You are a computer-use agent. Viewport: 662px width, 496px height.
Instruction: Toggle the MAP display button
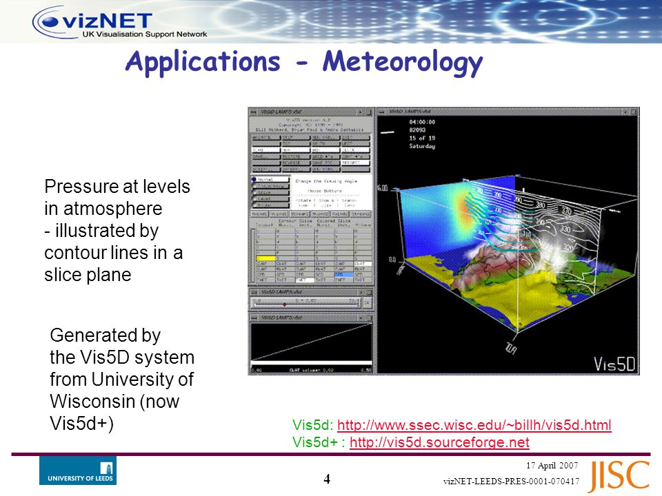pos(296,150)
